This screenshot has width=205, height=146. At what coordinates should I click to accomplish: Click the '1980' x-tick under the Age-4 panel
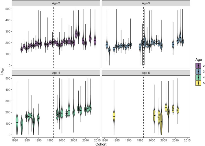tap(14, 141)
